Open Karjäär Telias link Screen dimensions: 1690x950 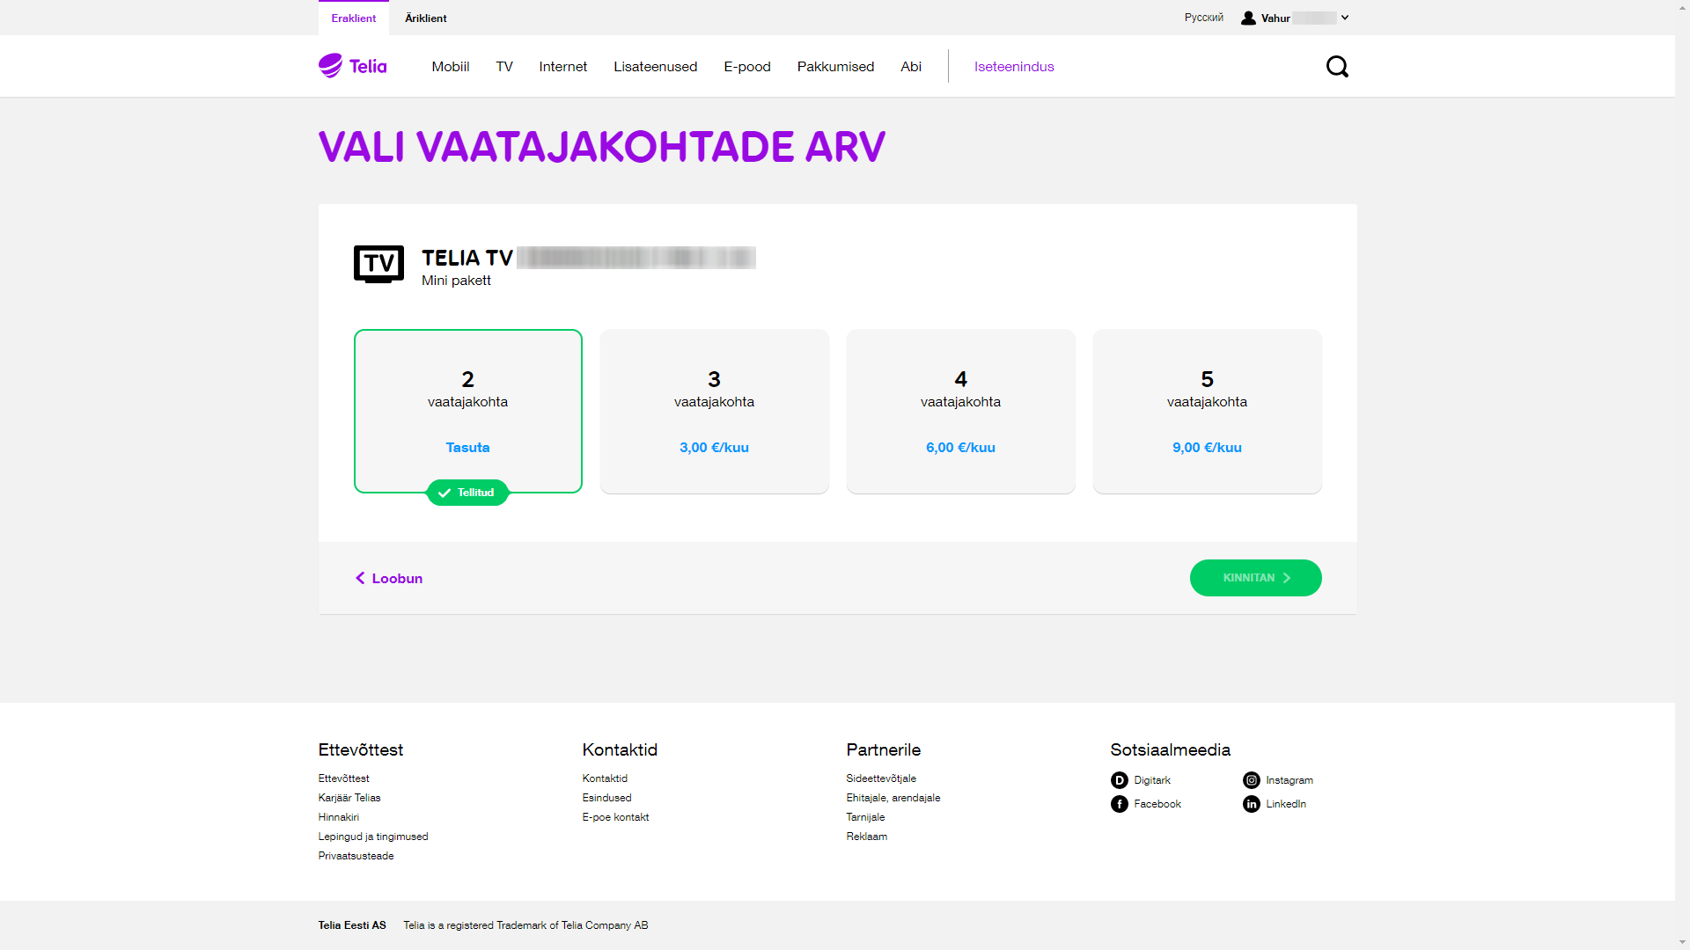[x=349, y=798]
